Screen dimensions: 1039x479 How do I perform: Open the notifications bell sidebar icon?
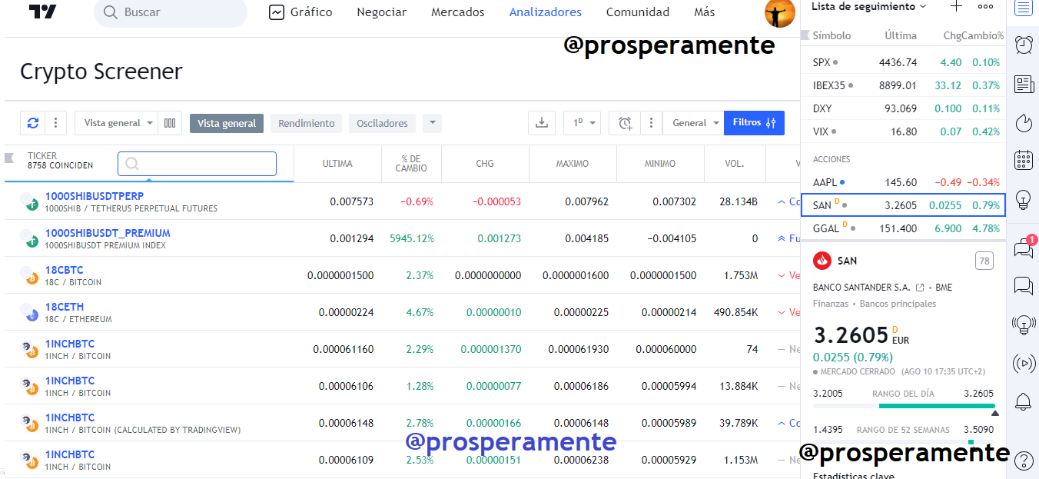(x=1024, y=401)
